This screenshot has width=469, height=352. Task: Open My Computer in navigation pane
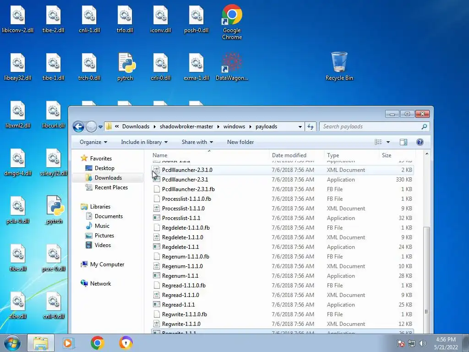(107, 264)
